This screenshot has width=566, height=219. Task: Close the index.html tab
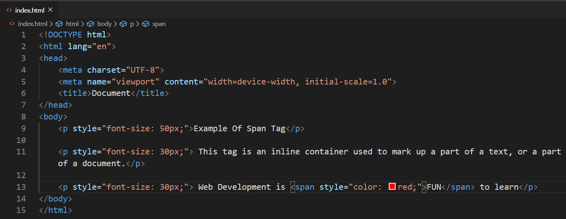point(50,10)
